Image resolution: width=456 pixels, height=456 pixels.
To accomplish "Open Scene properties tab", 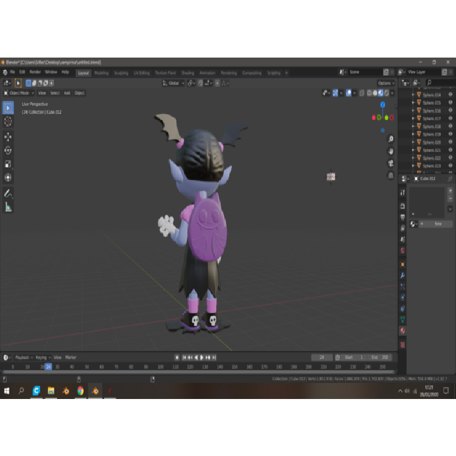I will (403, 239).
